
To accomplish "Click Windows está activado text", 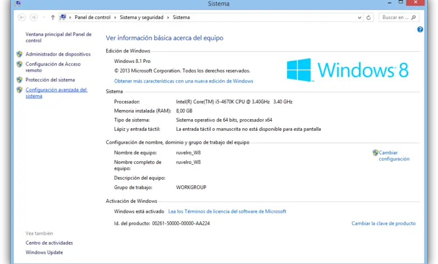I will tap(139, 211).
